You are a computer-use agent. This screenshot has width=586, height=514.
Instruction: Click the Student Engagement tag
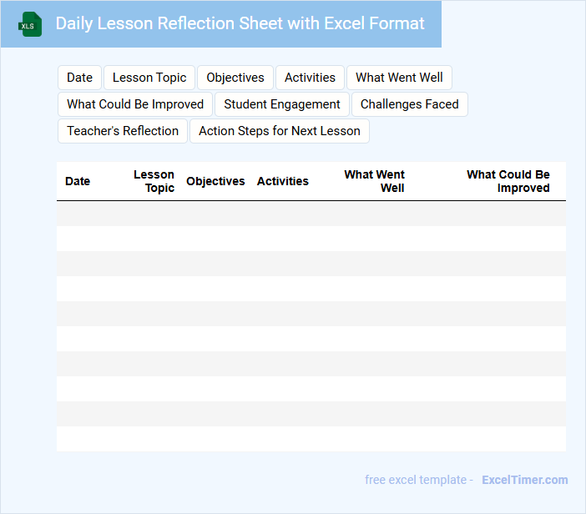tap(282, 104)
